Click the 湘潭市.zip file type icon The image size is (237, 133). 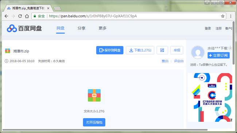tap(8, 51)
